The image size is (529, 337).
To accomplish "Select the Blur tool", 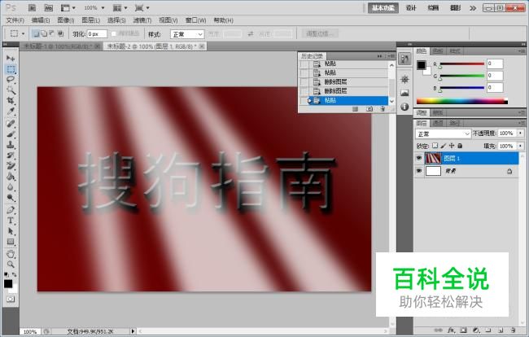I will 11,187.
